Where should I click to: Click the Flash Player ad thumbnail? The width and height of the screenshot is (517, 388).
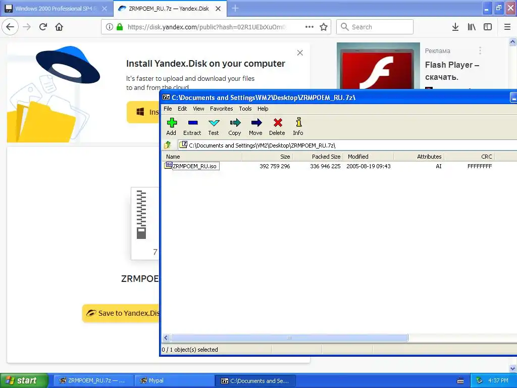click(378, 66)
